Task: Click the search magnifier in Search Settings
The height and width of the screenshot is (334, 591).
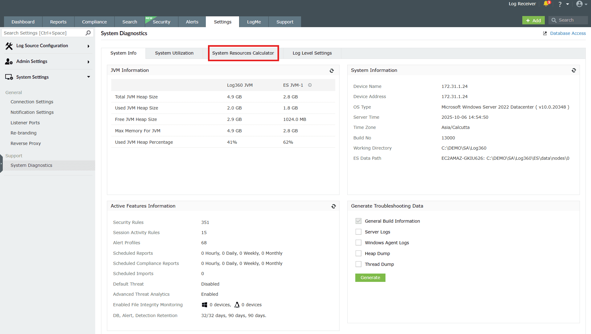Action: 88,33
